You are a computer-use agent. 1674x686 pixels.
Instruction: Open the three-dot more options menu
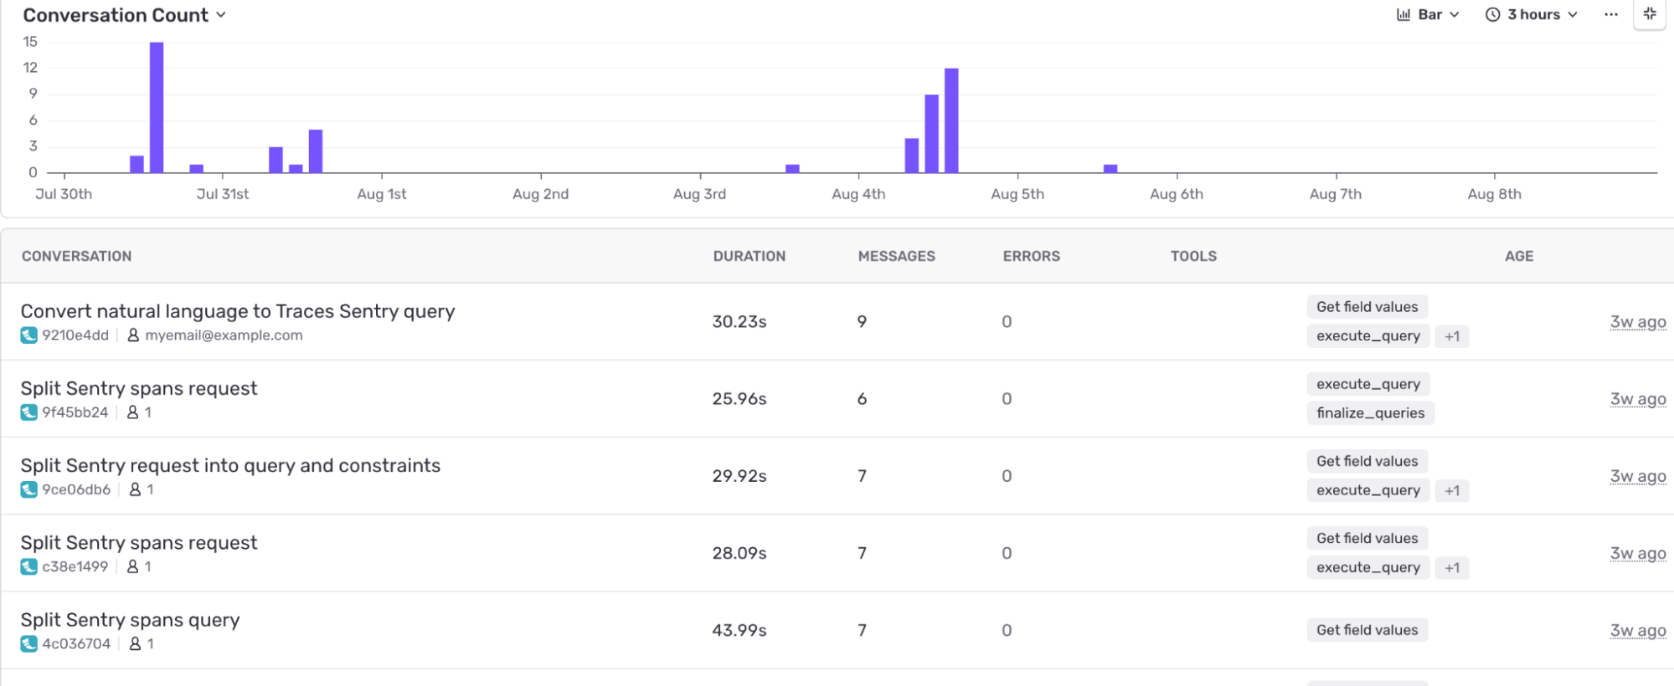click(1610, 14)
